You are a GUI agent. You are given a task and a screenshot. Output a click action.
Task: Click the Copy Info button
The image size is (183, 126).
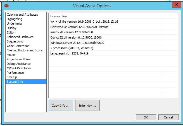(61, 106)
